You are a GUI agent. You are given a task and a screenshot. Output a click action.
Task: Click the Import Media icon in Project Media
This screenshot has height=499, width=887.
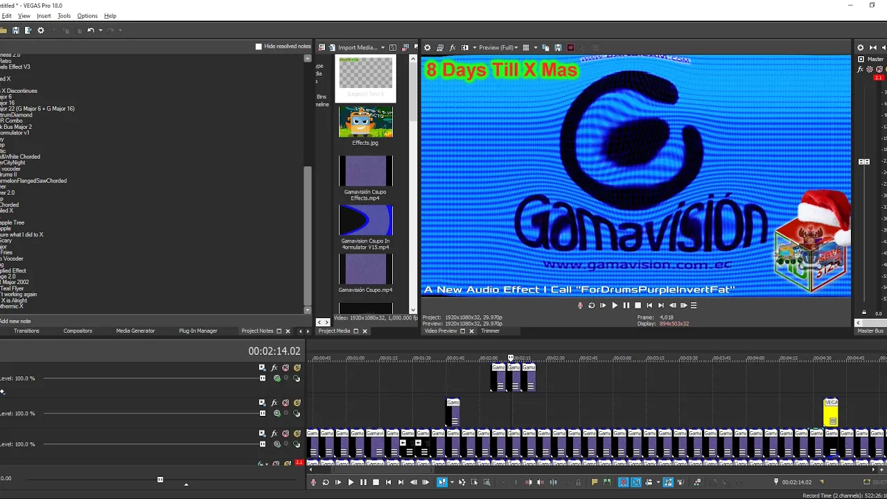coord(332,47)
